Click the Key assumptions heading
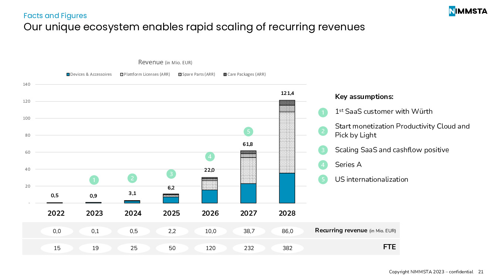 [364, 97]
